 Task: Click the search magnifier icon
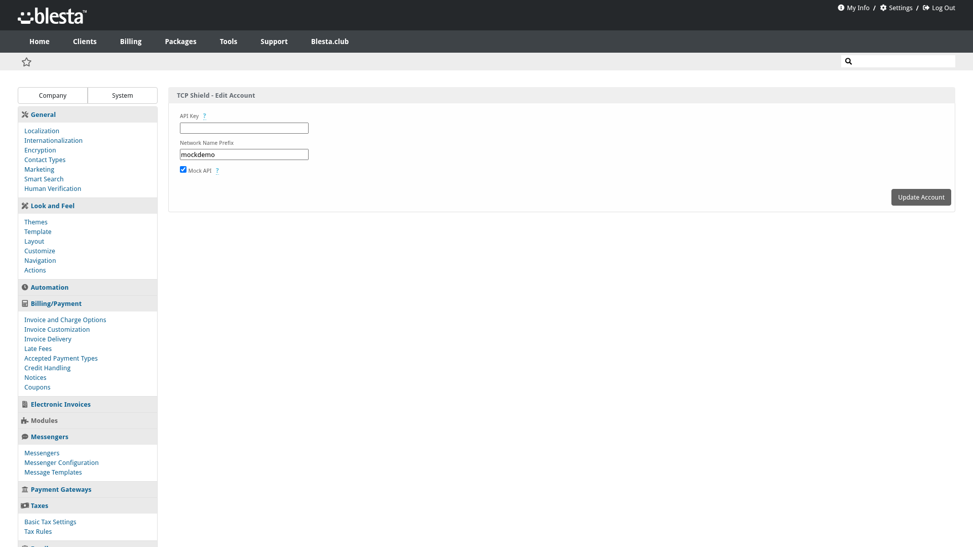click(x=848, y=61)
